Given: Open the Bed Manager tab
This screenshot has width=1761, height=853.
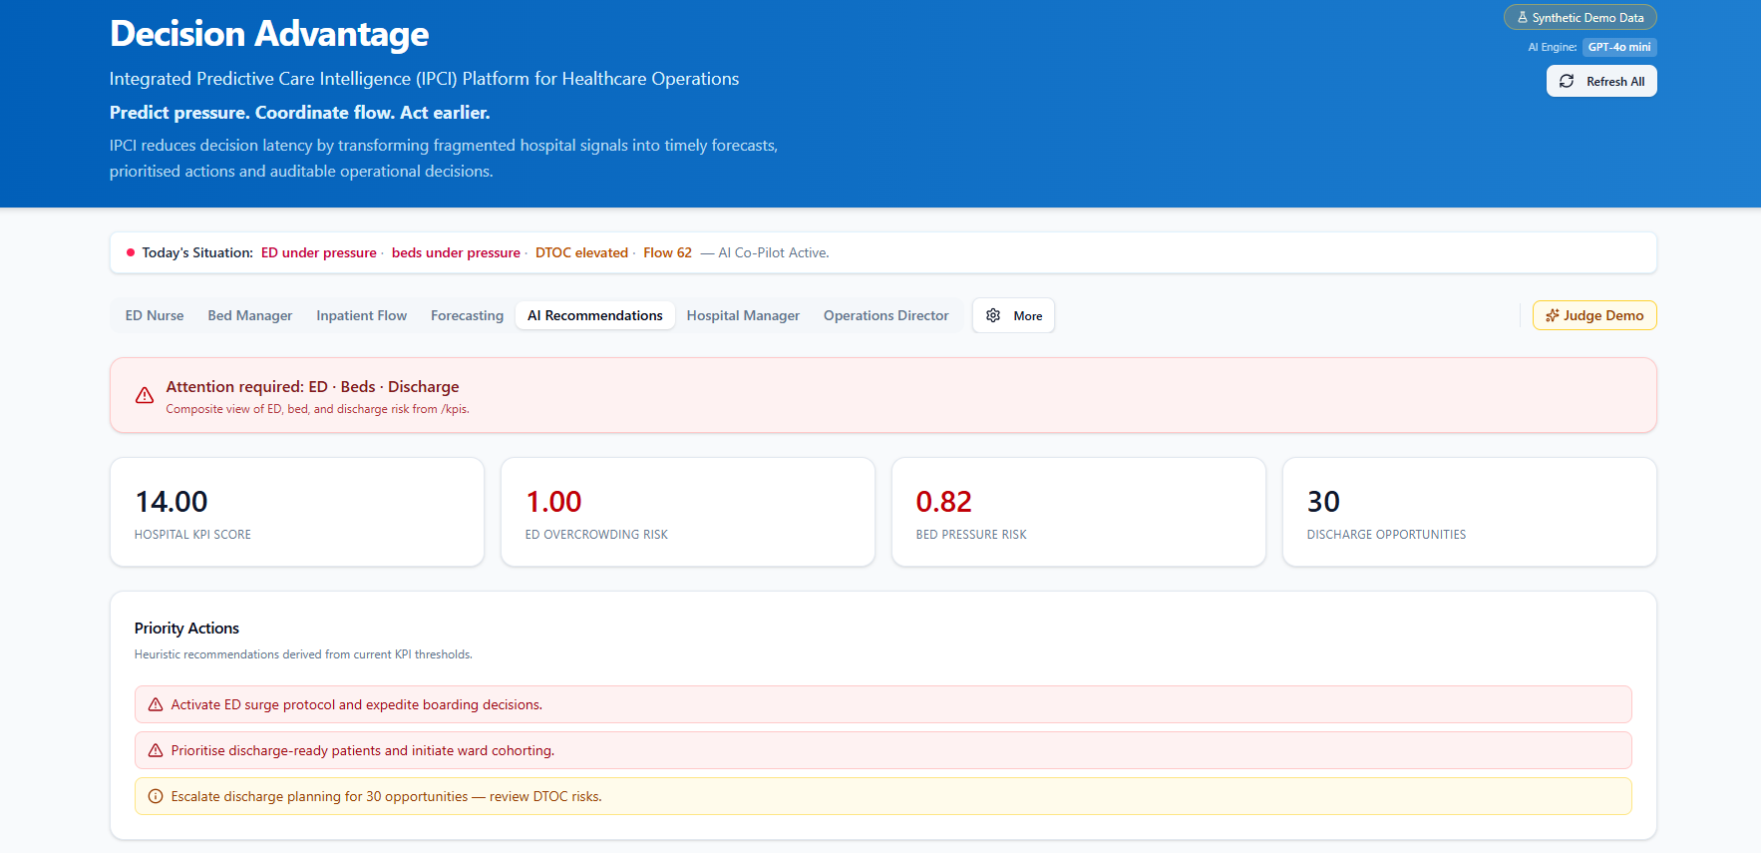Looking at the screenshot, I should (x=250, y=315).
